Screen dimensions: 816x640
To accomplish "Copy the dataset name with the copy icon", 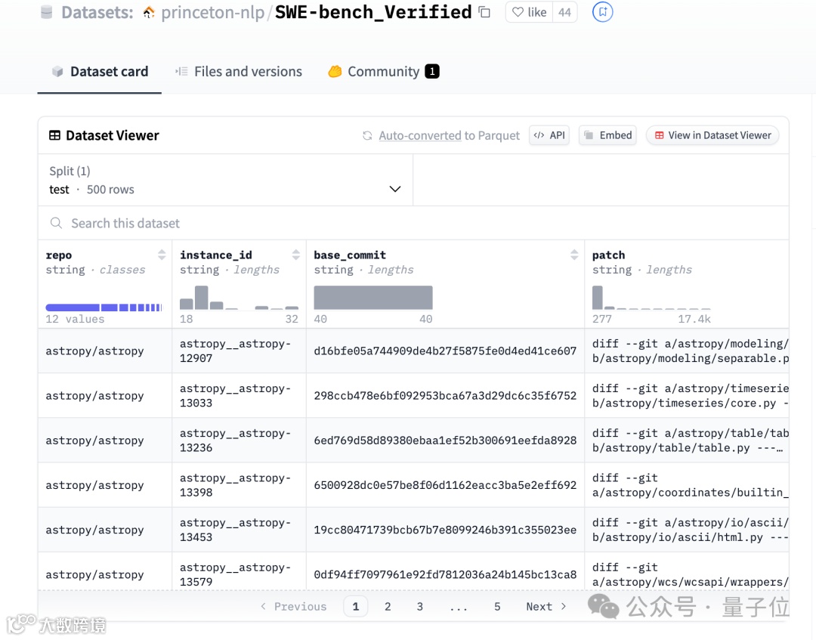I will point(484,12).
